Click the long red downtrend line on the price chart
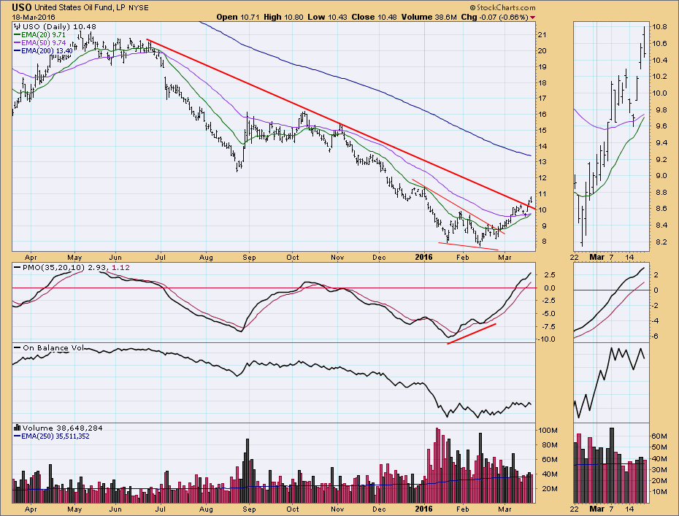This screenshot has height=516, width=679. click(342, 125)
